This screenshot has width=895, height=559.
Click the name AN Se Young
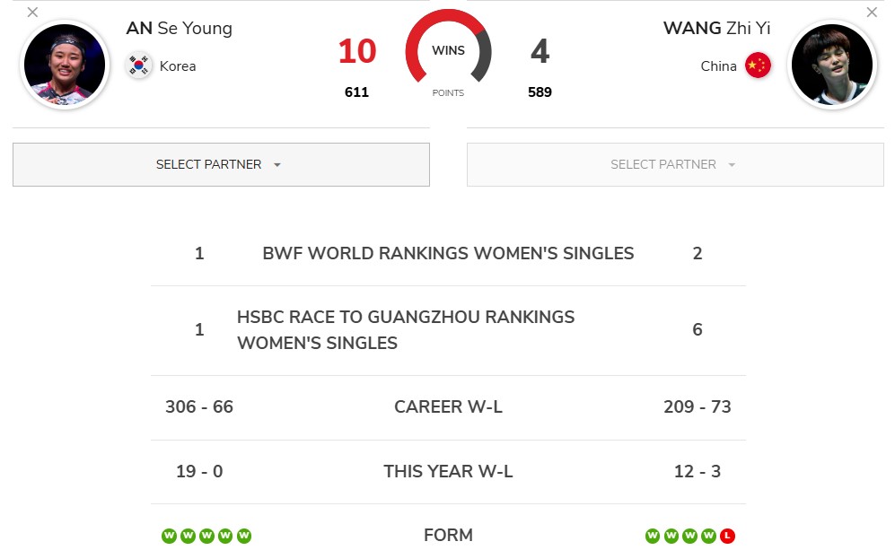179,28
